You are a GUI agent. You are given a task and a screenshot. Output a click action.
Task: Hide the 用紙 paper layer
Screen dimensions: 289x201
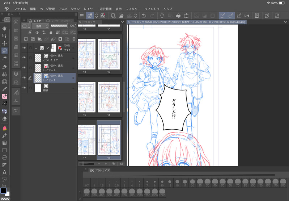24,88
